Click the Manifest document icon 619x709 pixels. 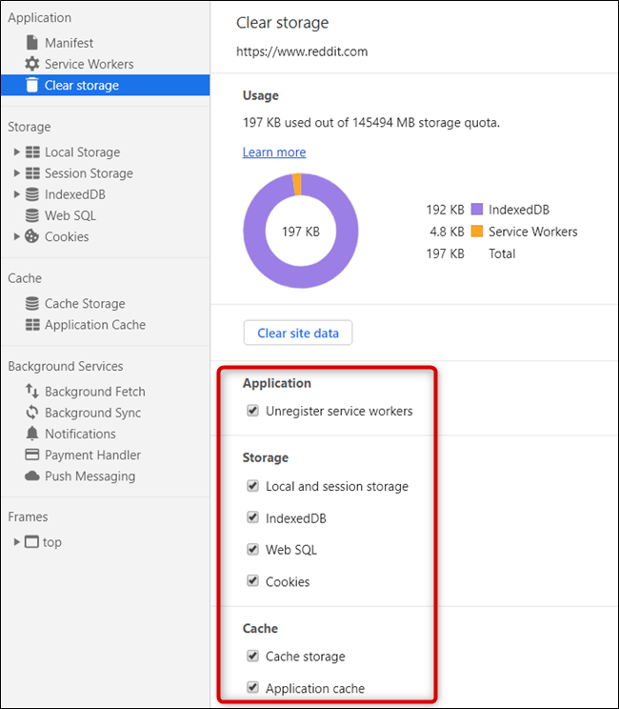[32, 43]
